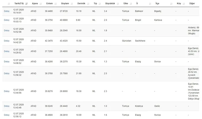Open Detay link for the Bingöl Karlıova quake
This screenshot has width=202, height=119.
tap(7, 20)
